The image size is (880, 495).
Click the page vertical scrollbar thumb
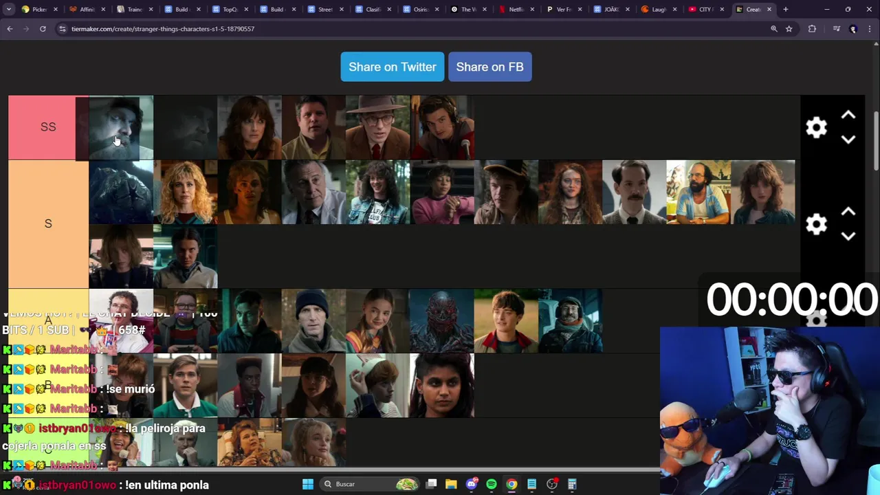(876, 141)
